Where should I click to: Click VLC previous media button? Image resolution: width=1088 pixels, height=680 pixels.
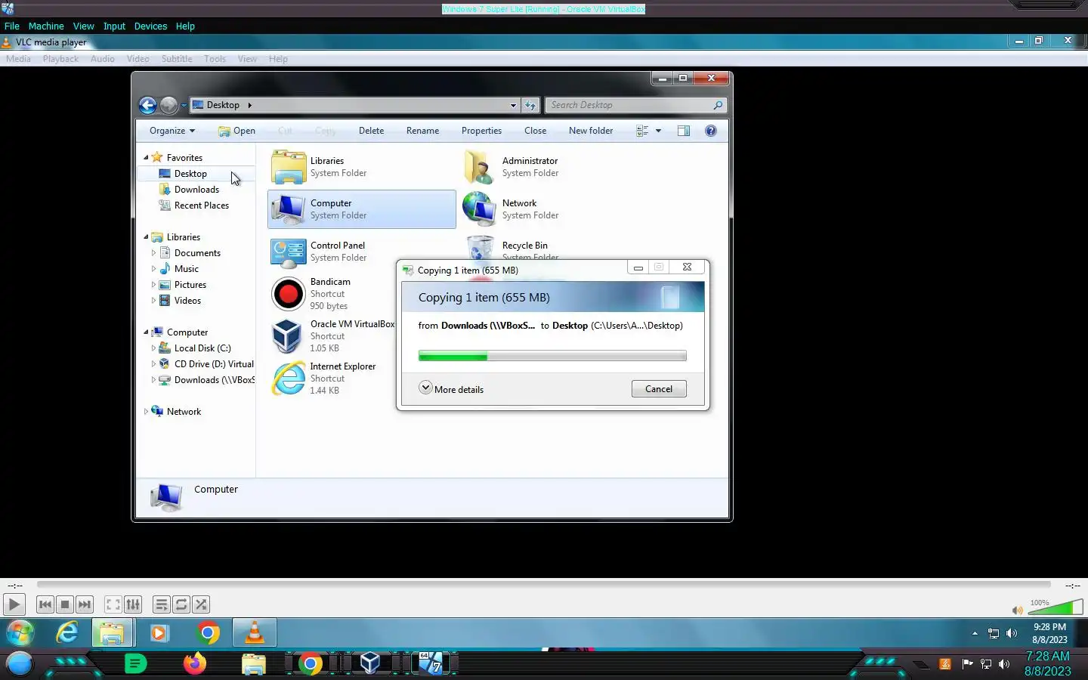point(45,604)
